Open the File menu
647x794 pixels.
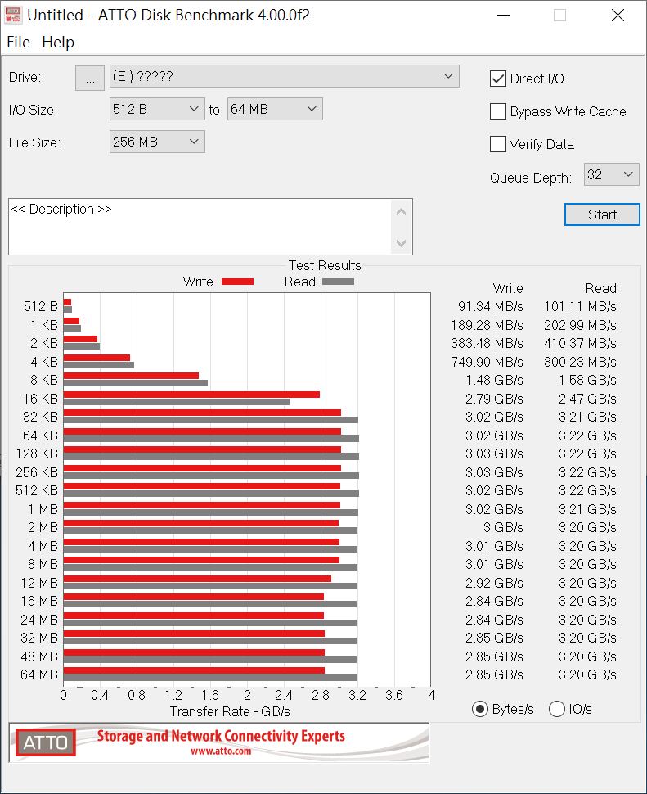(x=18, y=42)
